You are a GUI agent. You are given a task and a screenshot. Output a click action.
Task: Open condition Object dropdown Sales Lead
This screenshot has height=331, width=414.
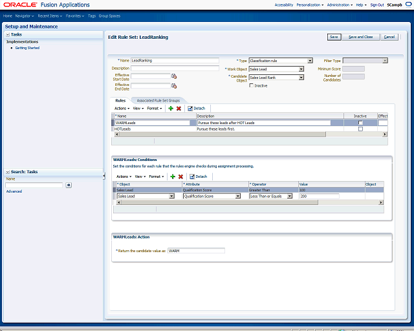point(146,196)
